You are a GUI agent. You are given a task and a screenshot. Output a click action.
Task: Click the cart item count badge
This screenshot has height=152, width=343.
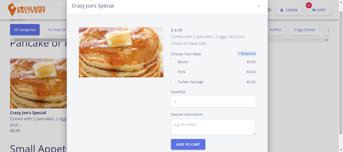coord(309,5)
